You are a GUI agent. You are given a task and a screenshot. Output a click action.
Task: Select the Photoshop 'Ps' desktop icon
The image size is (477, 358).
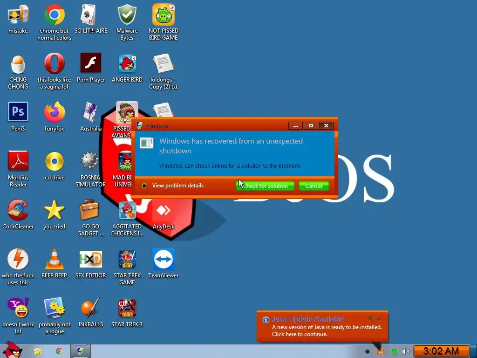(18, 112)
